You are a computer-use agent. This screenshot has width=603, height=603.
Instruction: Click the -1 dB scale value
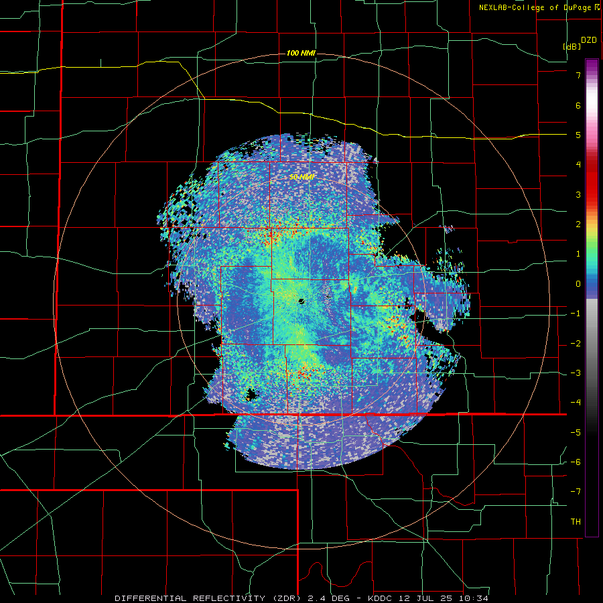click(x=576, y=314)
